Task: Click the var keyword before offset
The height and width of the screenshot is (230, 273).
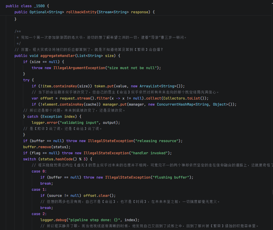Action: (35, 98)
